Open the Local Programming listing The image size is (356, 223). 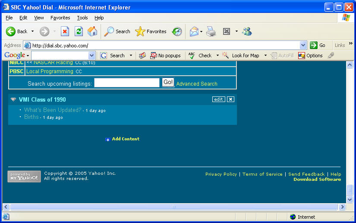(50, 71)
